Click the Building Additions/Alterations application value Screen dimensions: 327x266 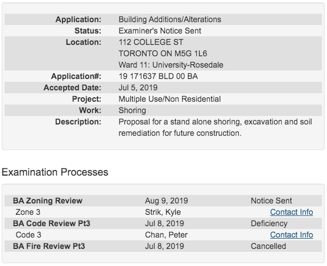170,19
